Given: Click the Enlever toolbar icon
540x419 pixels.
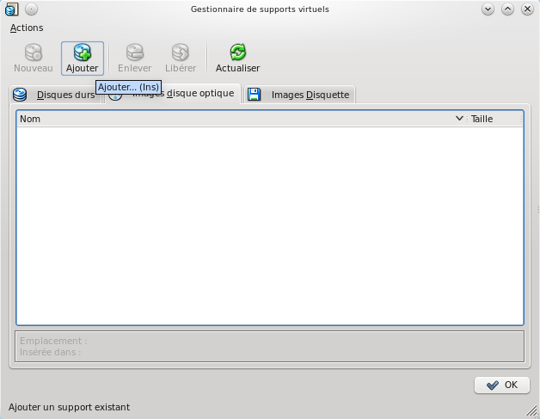Looking at the screenshot, I should [x=134, y=53].
